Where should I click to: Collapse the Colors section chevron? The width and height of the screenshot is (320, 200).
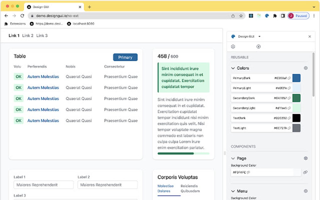point(233,68)
